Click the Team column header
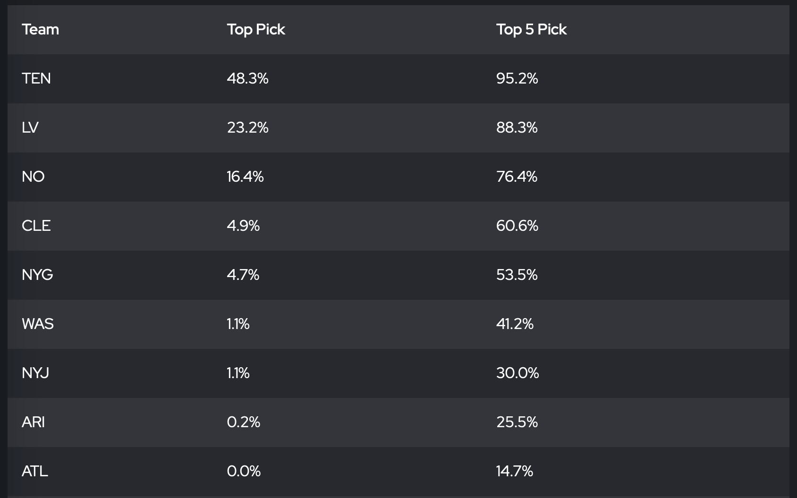 click(41, 29)
